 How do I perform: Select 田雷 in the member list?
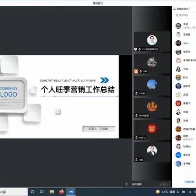pos(185,112)
